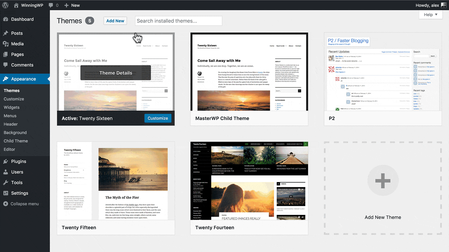Click the Tools wrench icon
449x252 pixels.
[x=6, y=182]
